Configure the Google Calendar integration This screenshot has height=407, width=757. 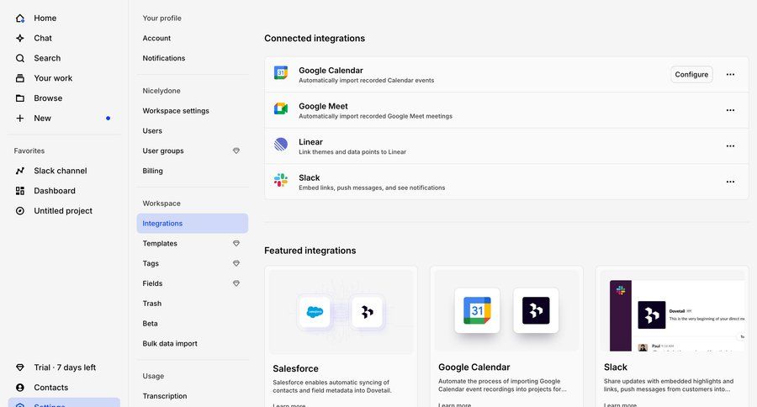tap(691, 74)
